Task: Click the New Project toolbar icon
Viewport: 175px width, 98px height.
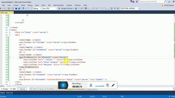Action: (8, 8)
